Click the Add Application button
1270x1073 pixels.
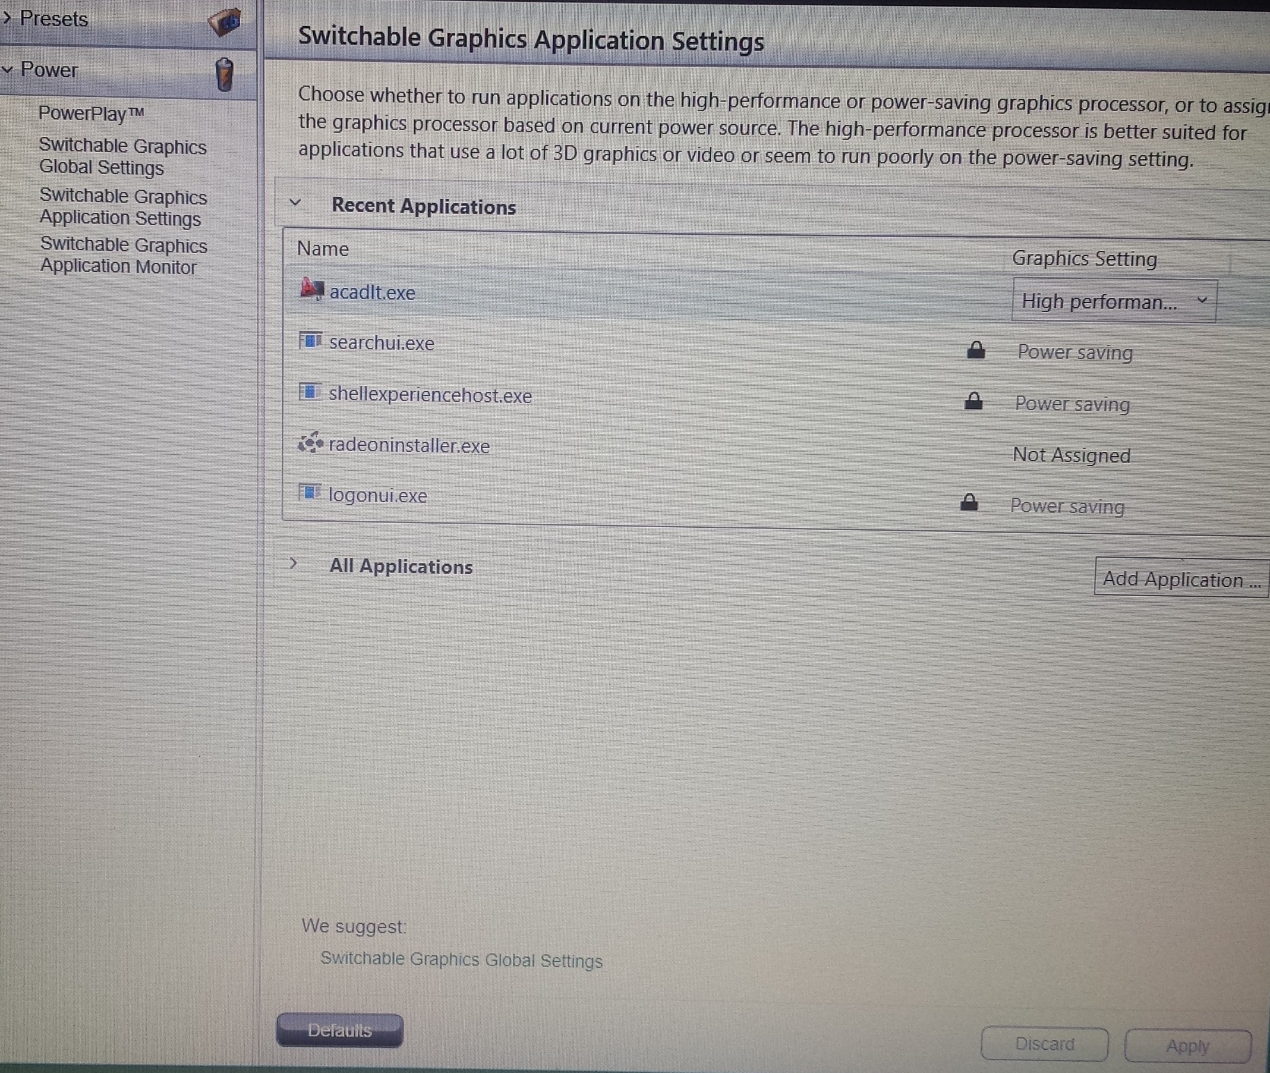coord(1181,578)
